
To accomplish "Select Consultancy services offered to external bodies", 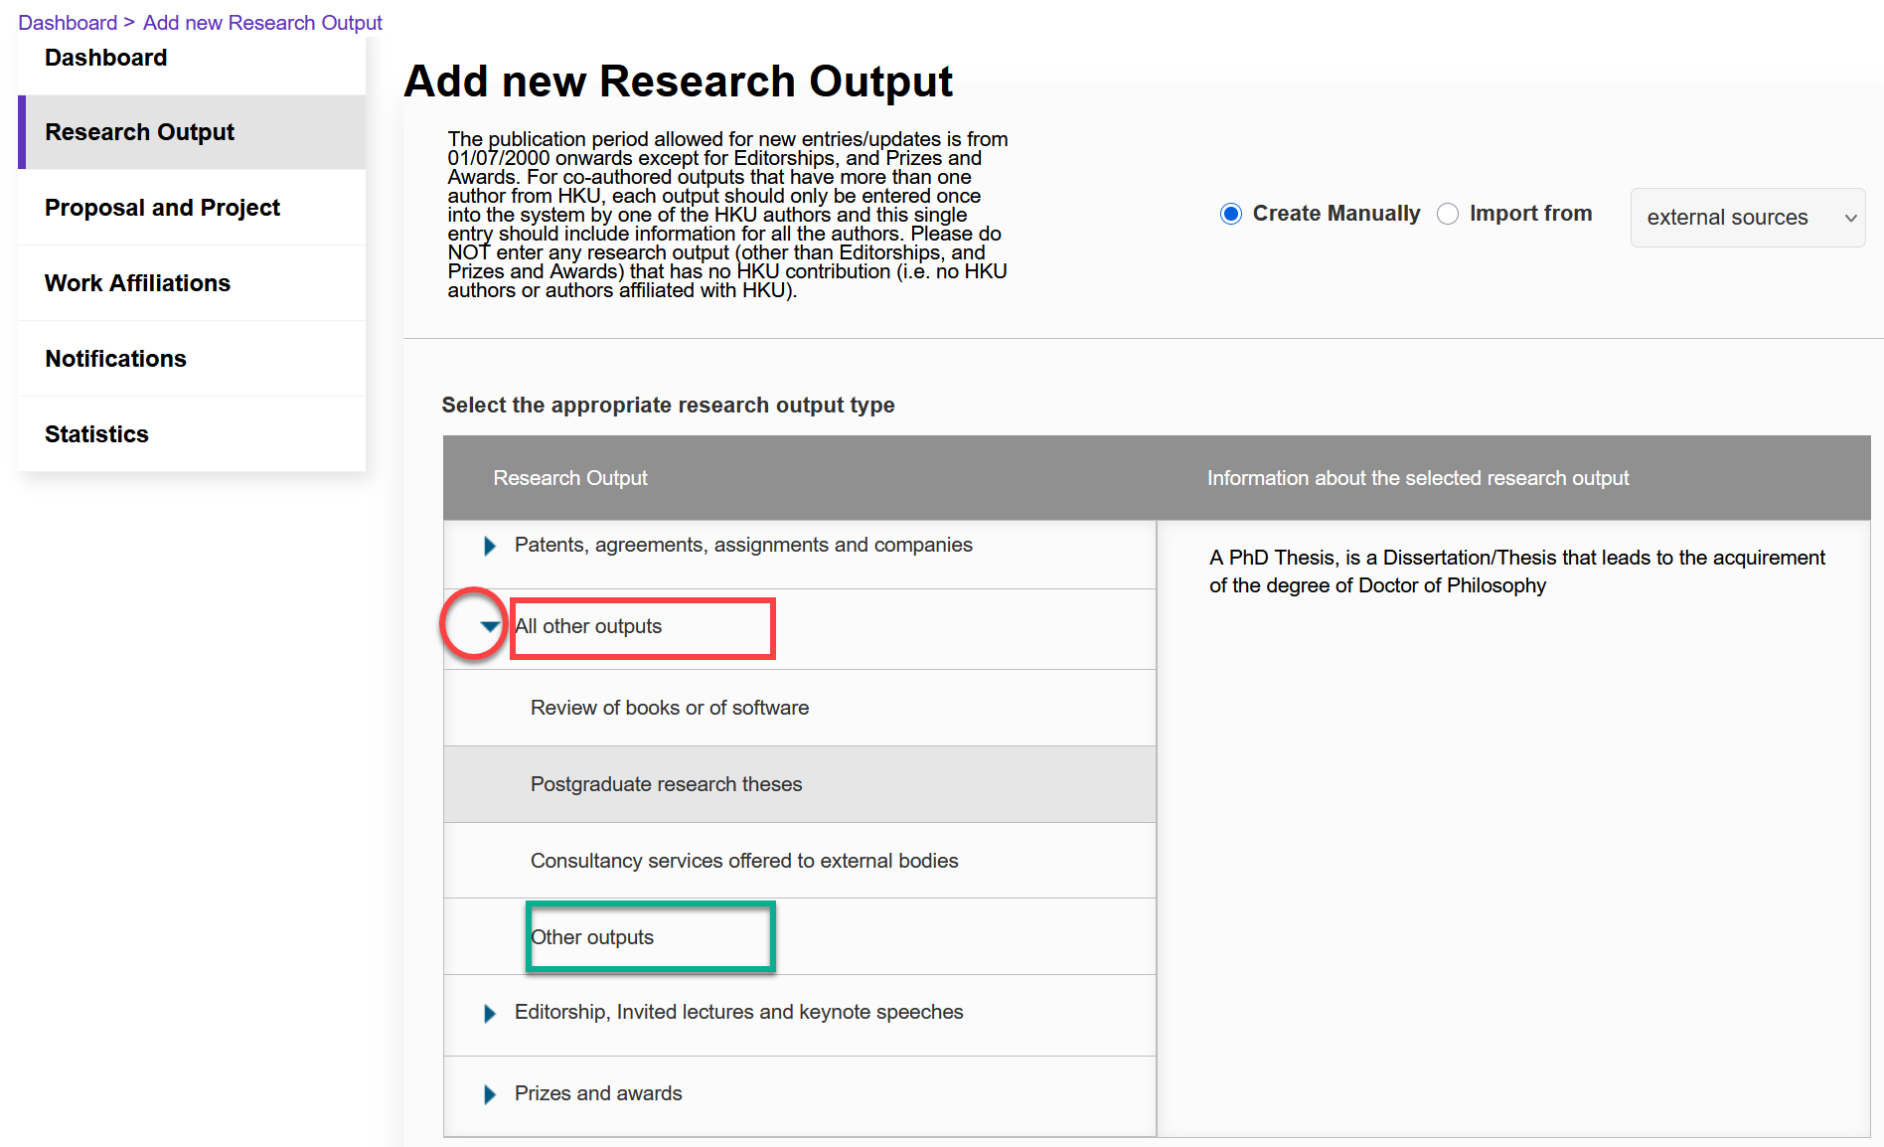I will [800, 861].
